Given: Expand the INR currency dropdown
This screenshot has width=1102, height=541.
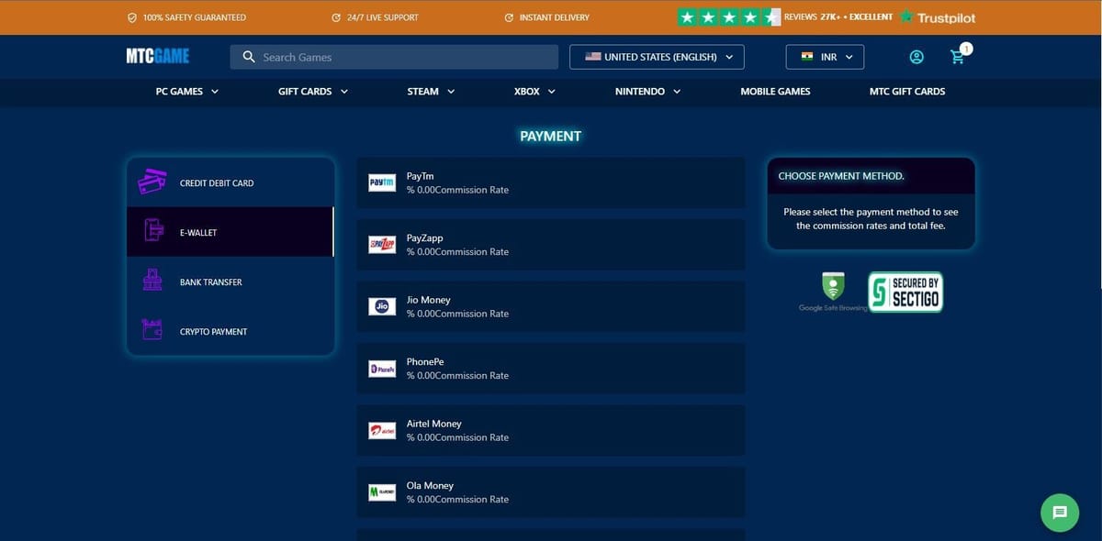Looking at the screenshot, I should (825, 57).
